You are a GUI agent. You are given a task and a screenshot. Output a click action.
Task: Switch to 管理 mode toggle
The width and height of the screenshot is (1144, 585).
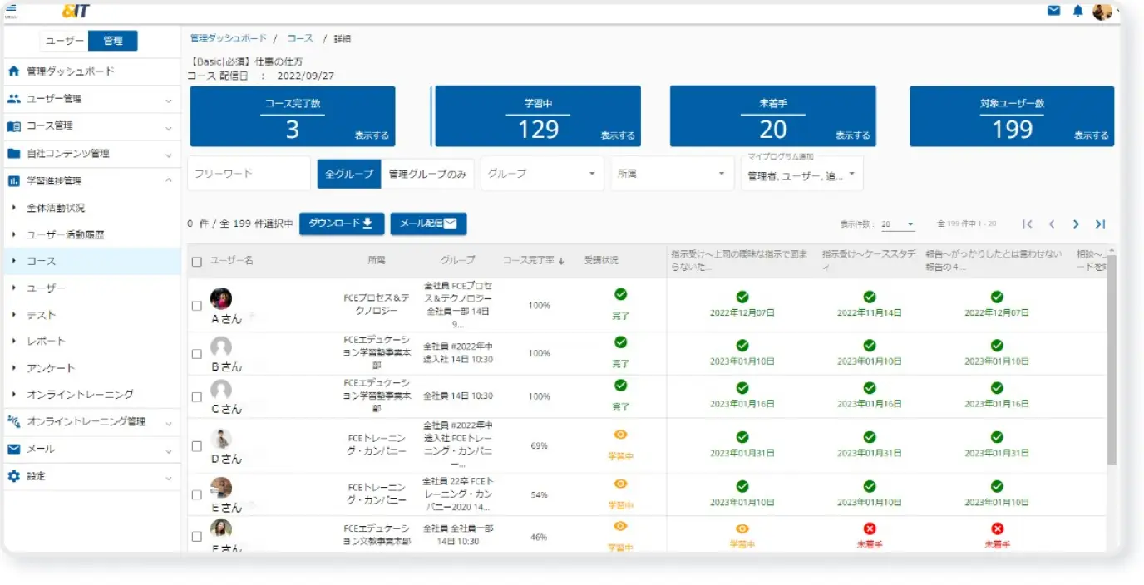[113, 41]
